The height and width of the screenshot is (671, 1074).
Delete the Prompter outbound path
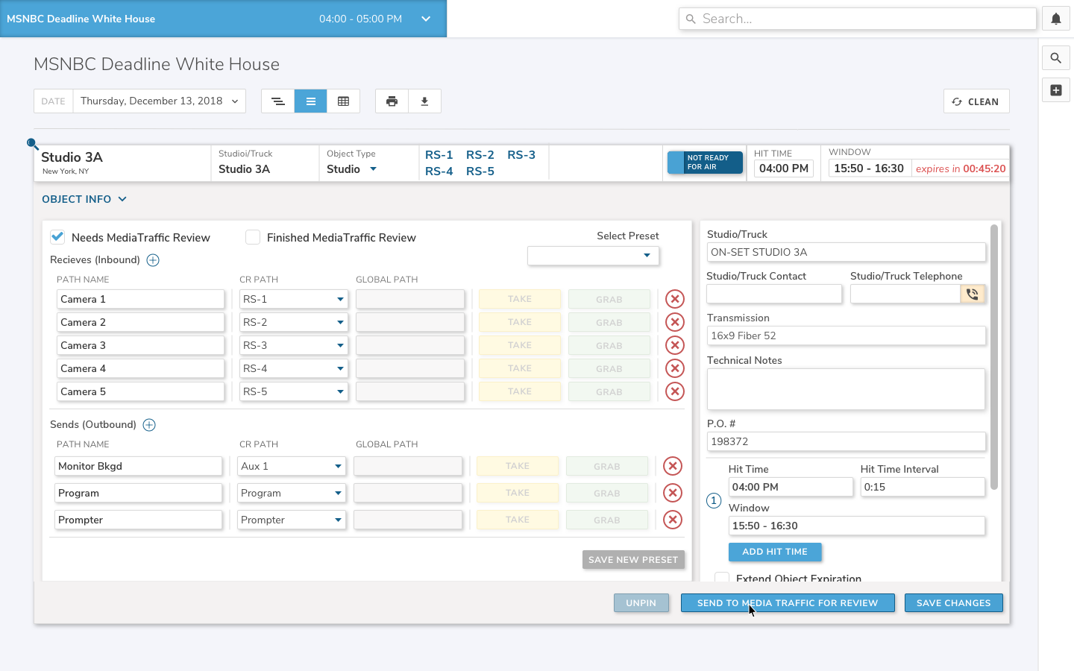672,520
